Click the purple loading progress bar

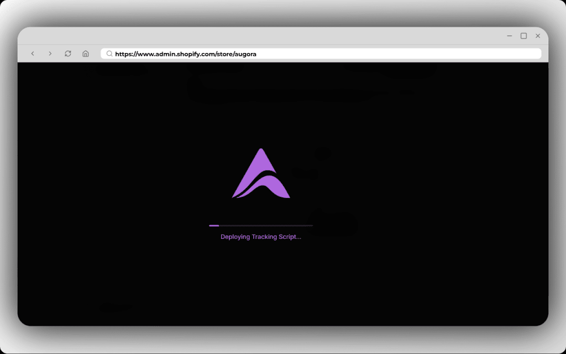tap(261, 226)
